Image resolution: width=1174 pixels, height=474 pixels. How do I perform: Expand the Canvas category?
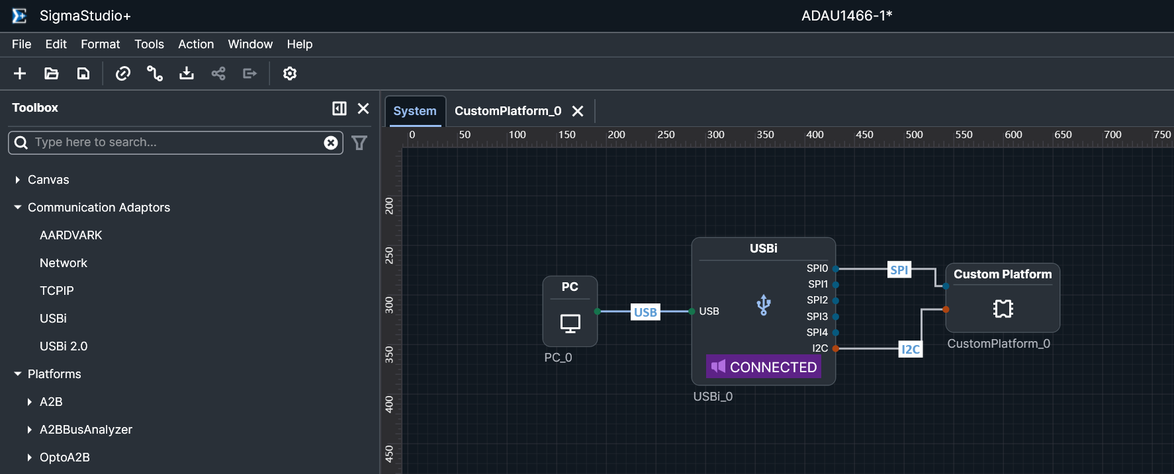17,180
